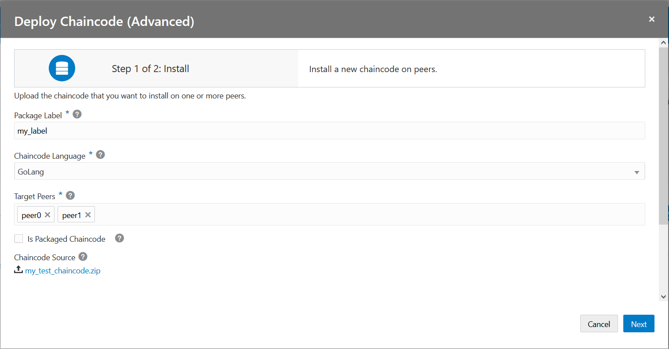
Task: Click help icon beside Is Packaged Chaincode
Action: point(120,238)
